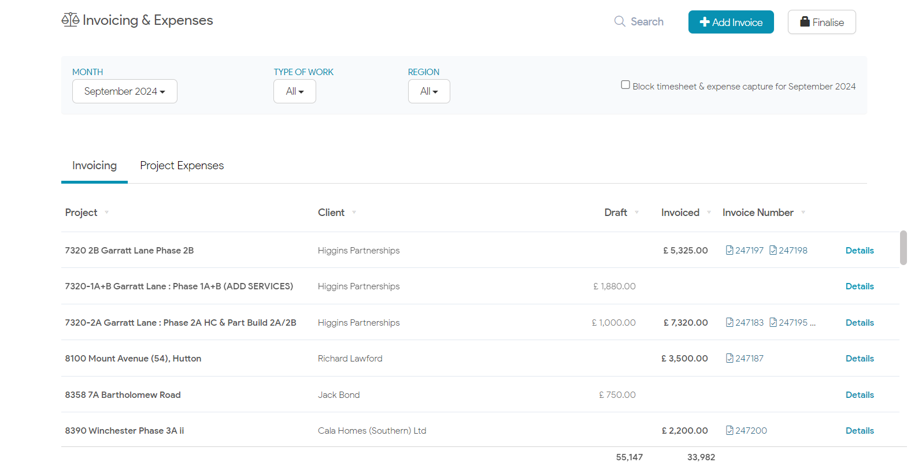The width and height of the screenshot is (922, 462).
Task: Click the search magnifier icon
Action: pos(620,21)
